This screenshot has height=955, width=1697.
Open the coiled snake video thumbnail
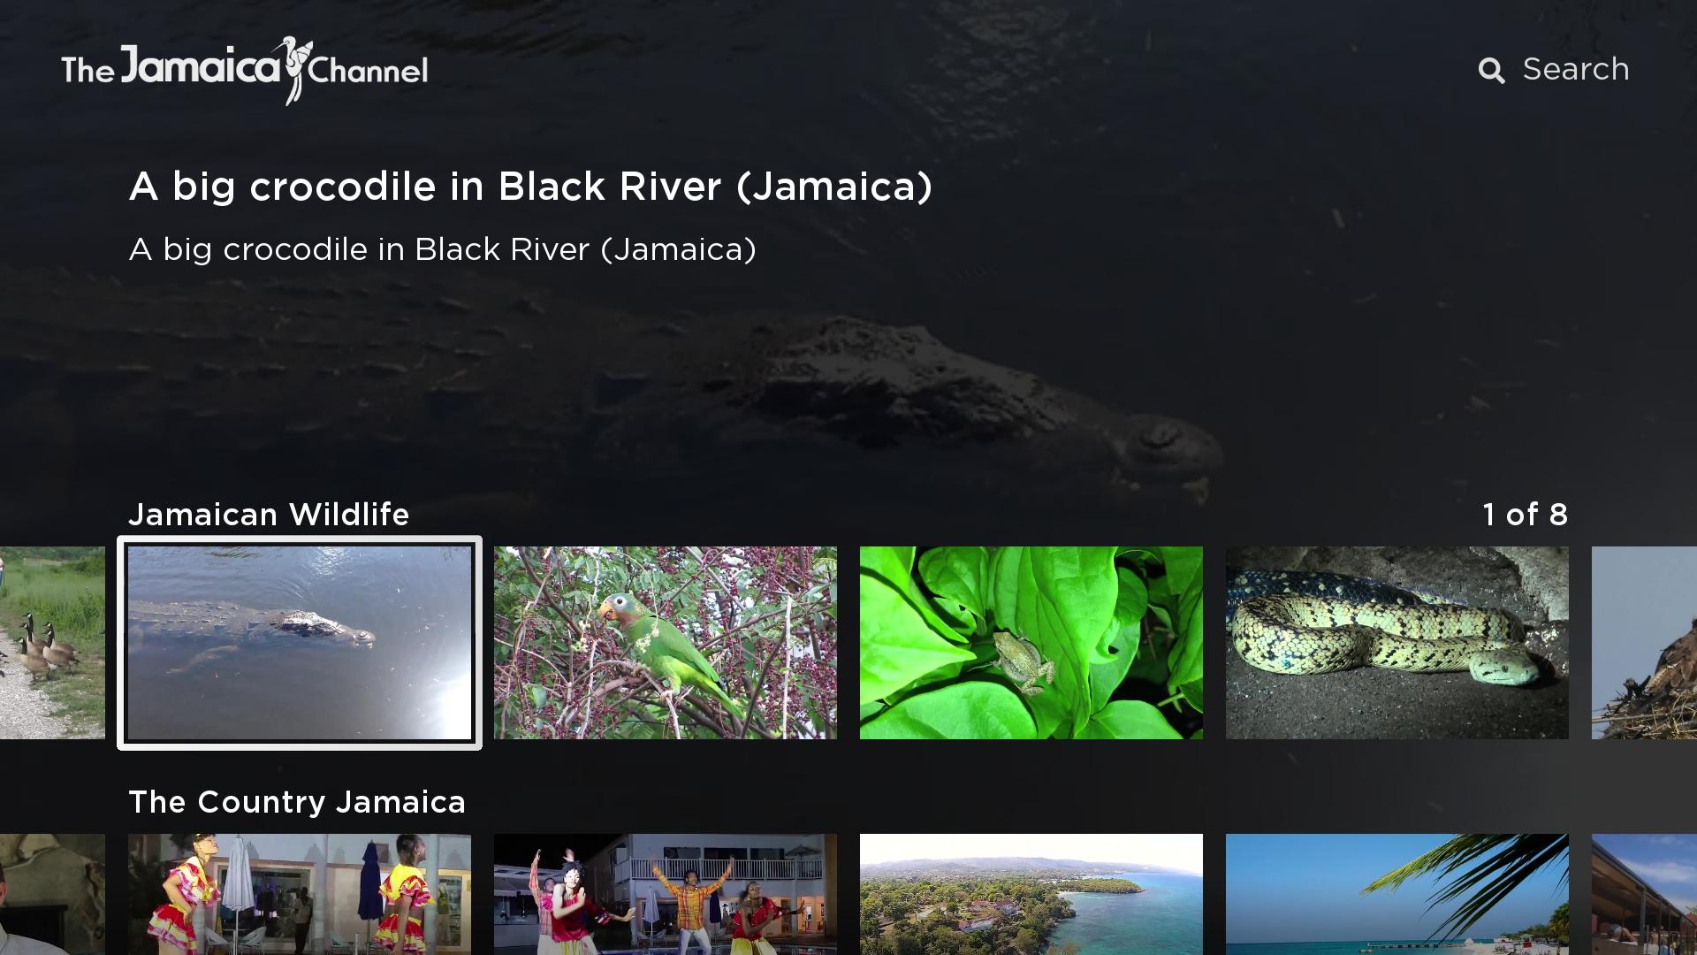click(x=1397, y=643)
